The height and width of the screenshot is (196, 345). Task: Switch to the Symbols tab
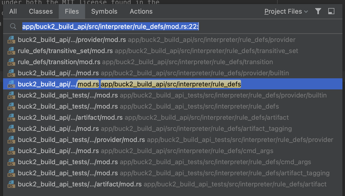[104, 11]
